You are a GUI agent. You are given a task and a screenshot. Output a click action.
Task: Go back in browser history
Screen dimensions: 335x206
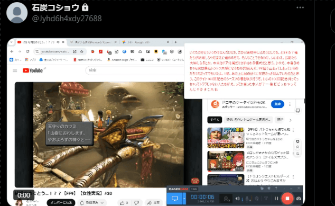click(x=12, y=51)
